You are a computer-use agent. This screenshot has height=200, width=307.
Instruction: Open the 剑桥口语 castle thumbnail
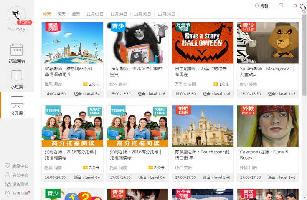[203, 126]
